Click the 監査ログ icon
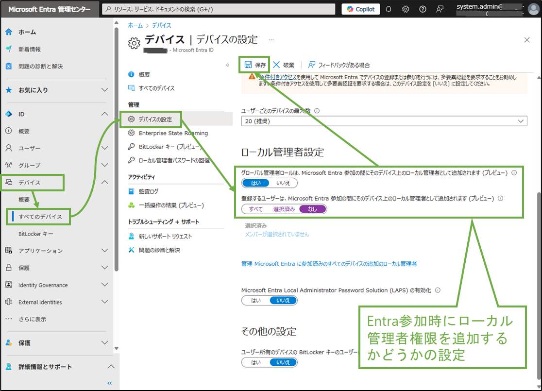 (131, 191)
